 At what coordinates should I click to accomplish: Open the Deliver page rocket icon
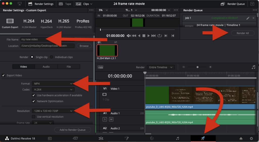tap(203, 138)
